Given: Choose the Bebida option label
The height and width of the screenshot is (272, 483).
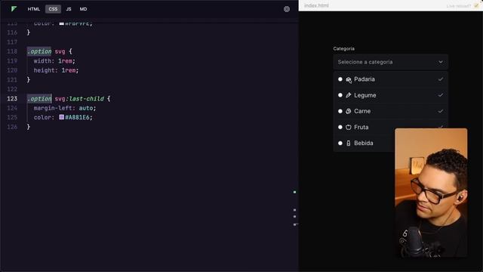Looking at the screenshot, I should [x=364, y=143].
